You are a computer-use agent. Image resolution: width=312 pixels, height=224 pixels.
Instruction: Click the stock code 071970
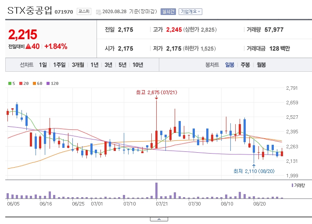[64, 12]
